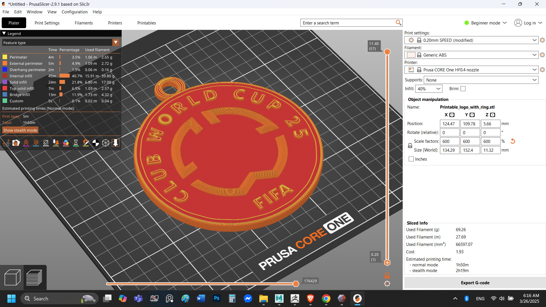Screen dimensions: 546x307
Task: Toggle tool marker nozzle icon
Action: pyautogui.click(x=115, y=143)
